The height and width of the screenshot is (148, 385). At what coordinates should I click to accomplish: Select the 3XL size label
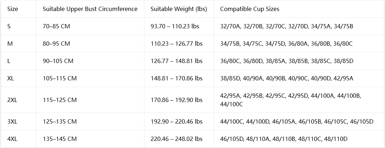pos(12,121)
